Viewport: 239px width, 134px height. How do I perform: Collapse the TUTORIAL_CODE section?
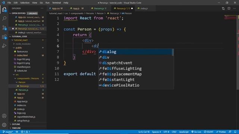click(x=27, y=36)
